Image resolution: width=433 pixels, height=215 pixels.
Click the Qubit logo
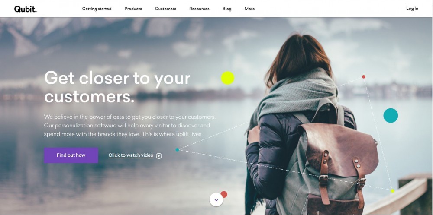point(26,9)
